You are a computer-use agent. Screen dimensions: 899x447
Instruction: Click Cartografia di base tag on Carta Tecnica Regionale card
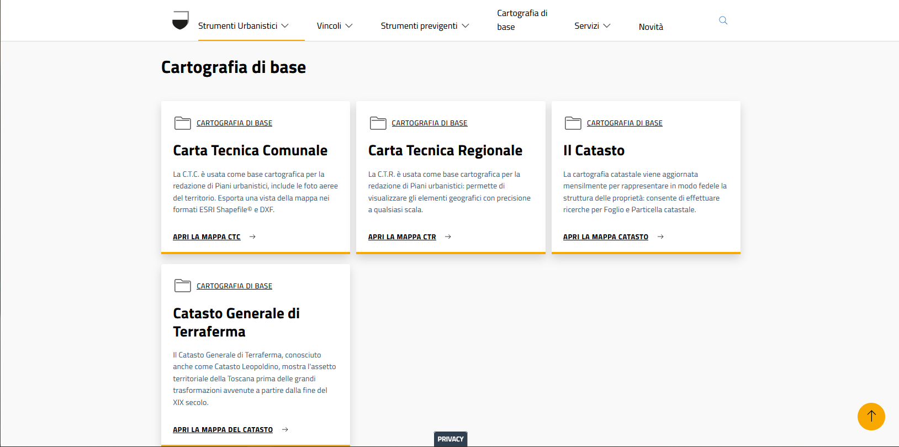pos(430,123)
